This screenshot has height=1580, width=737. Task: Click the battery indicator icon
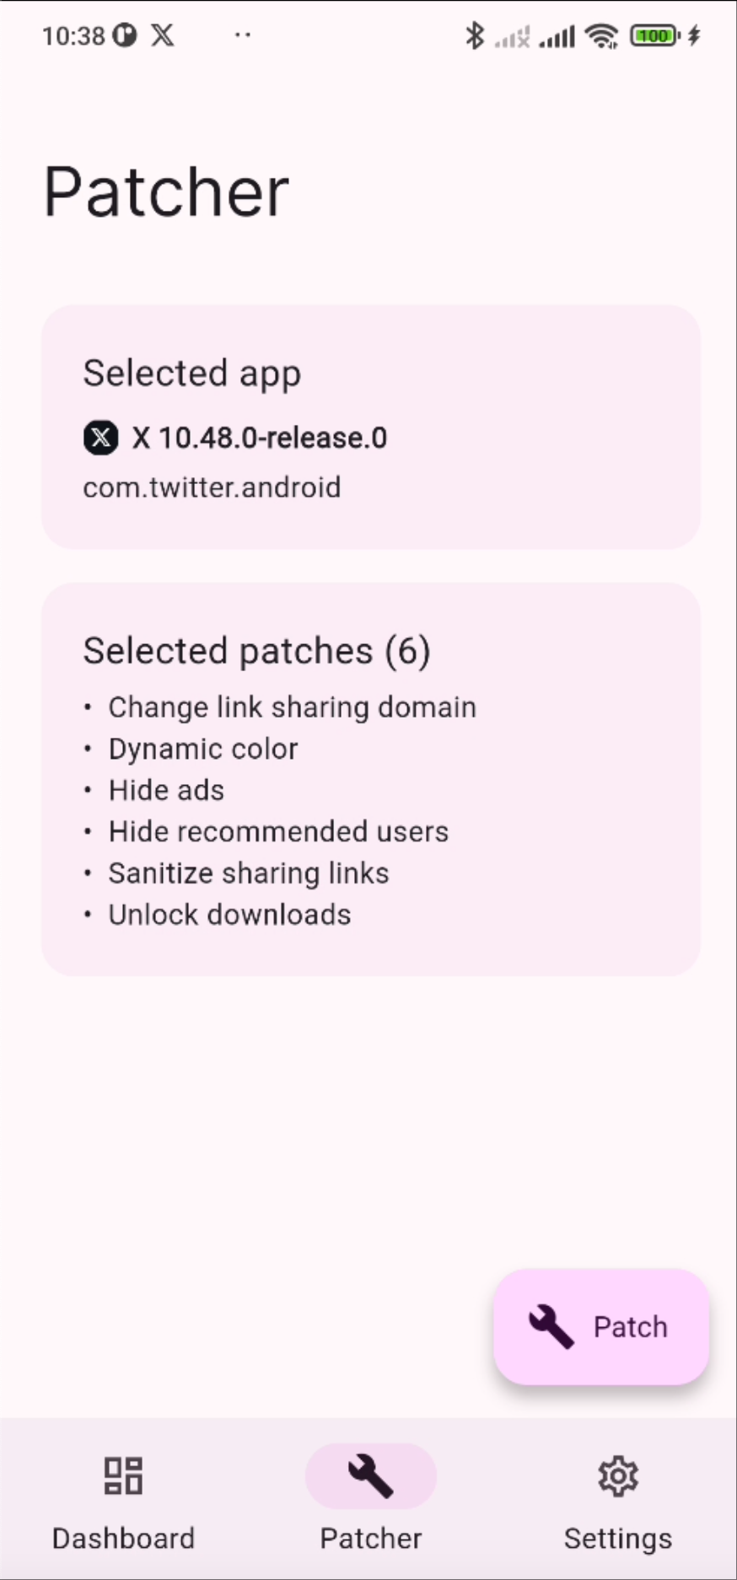pos(655,35)
